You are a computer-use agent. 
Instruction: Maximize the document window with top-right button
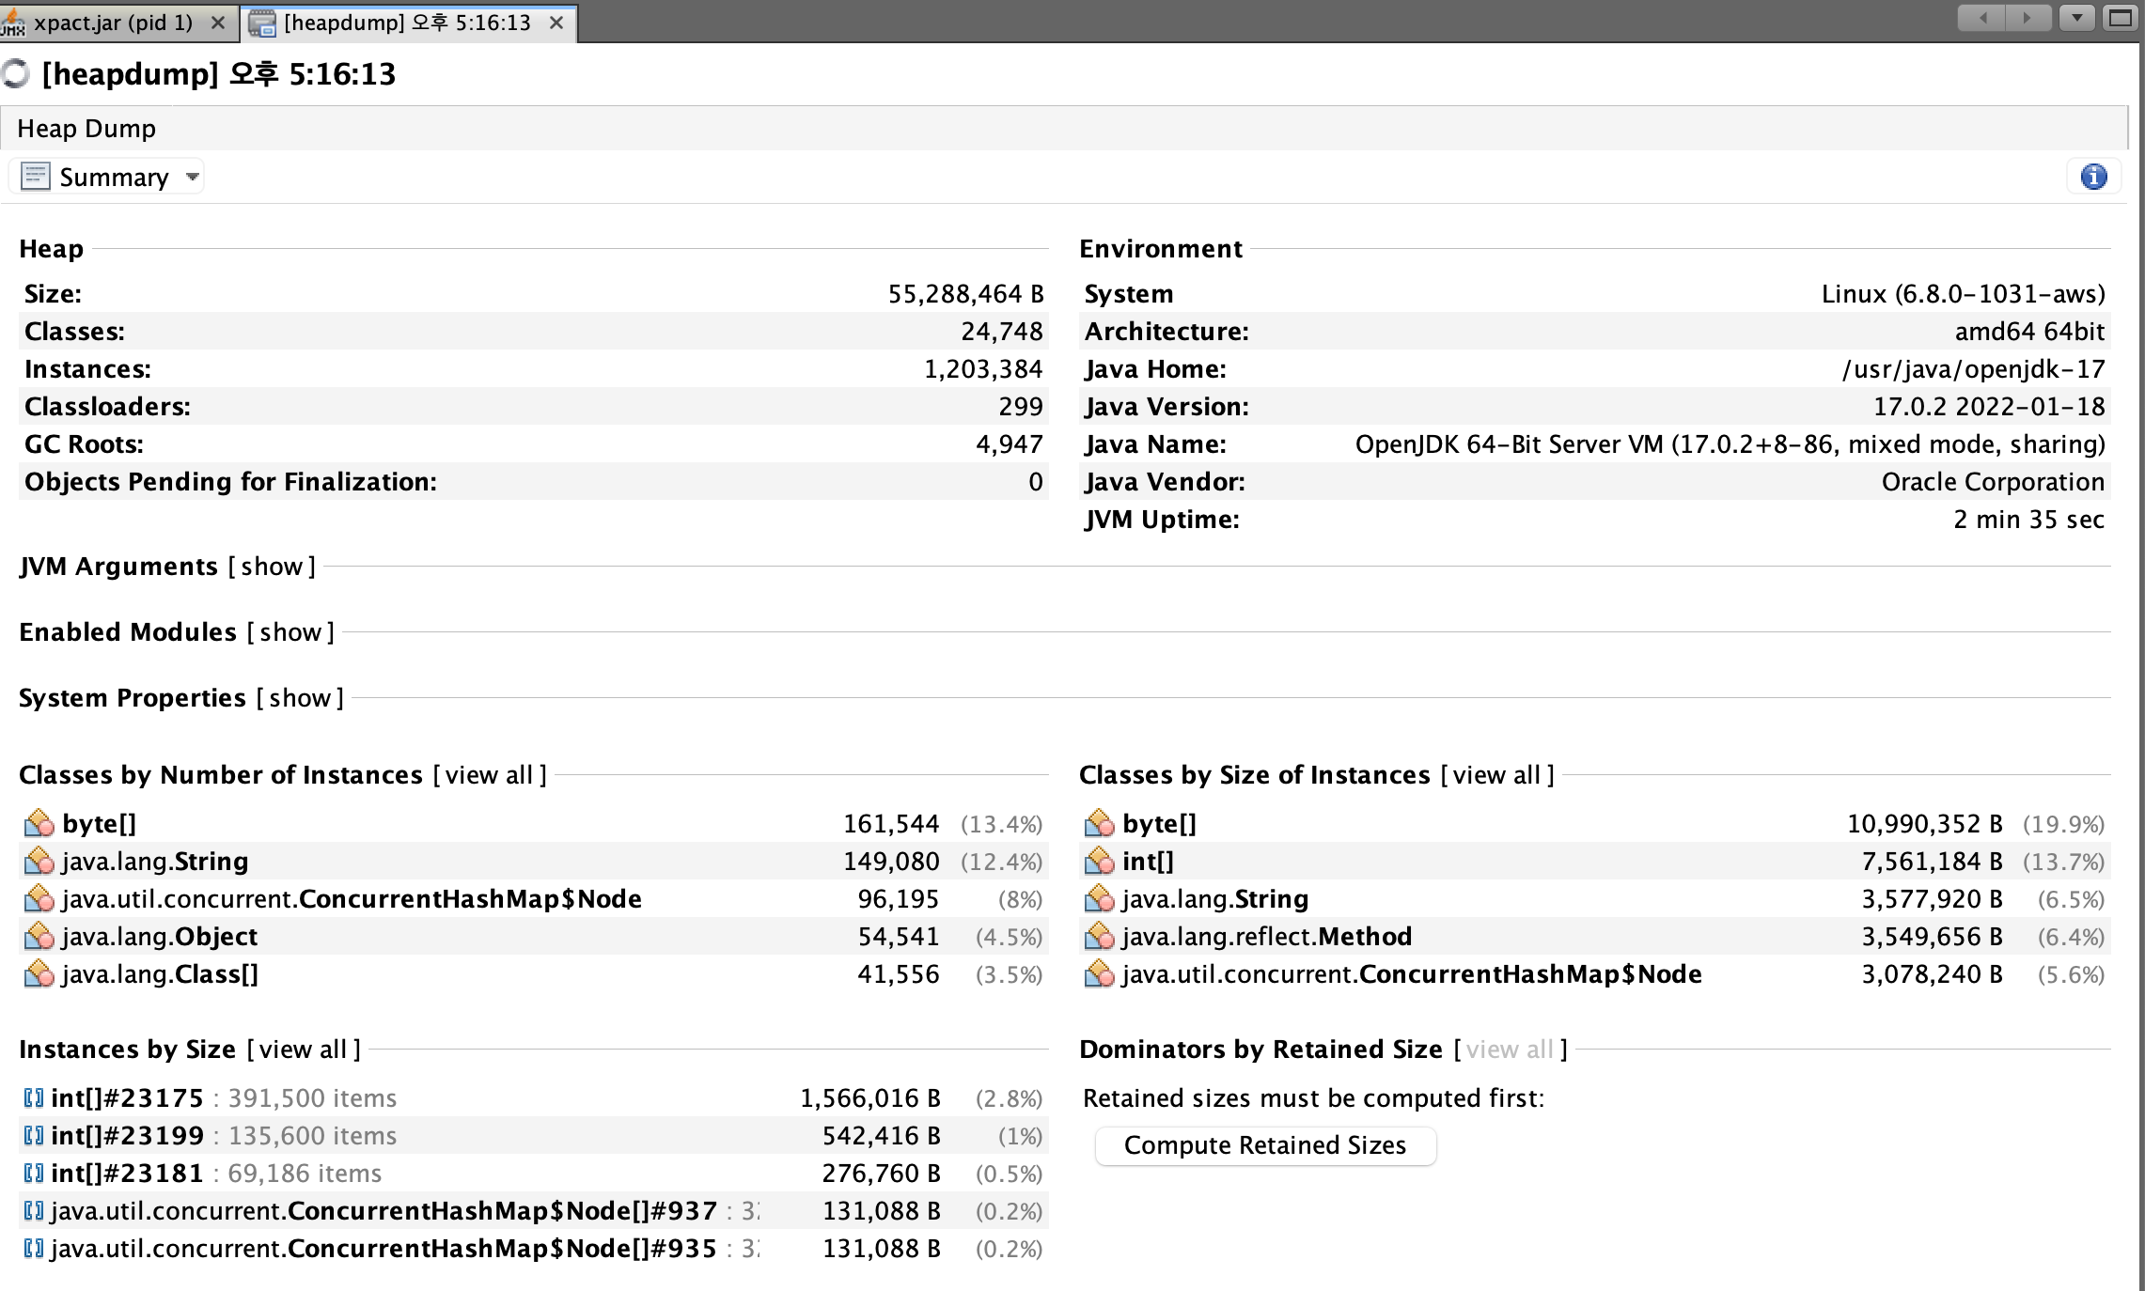click(x=2121, y=18)
